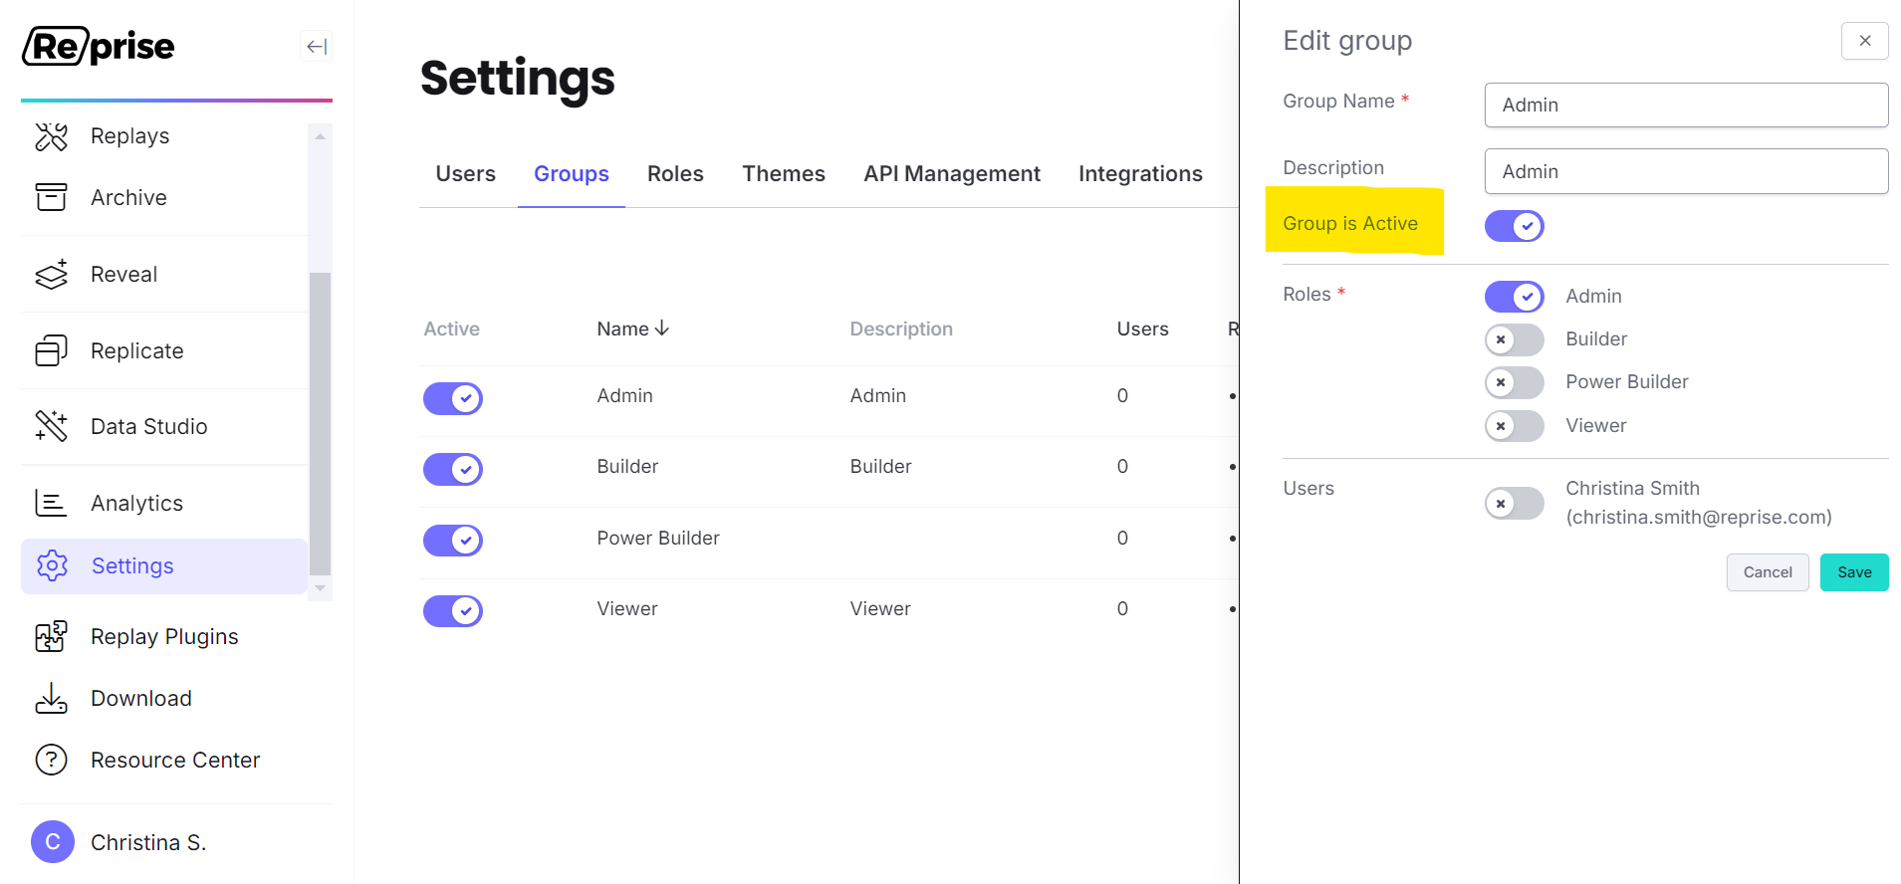Click the Resource Center question icon

(51, 760)
